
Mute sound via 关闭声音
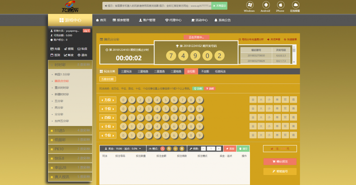274,39
